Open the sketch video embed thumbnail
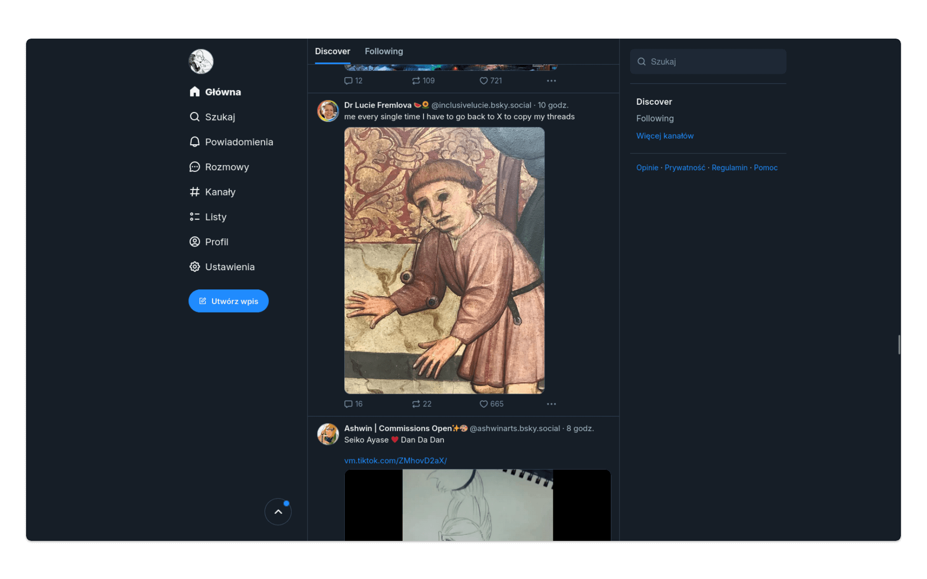 pyautogui.click(x=478, y=505)
